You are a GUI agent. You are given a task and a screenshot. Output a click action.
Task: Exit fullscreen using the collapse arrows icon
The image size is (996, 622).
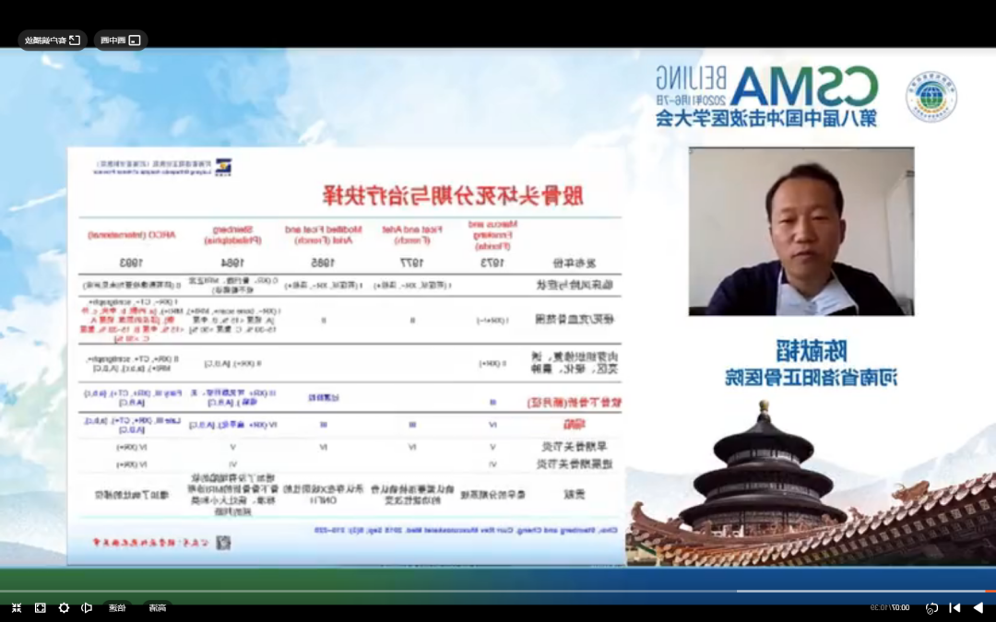(16, 607)
